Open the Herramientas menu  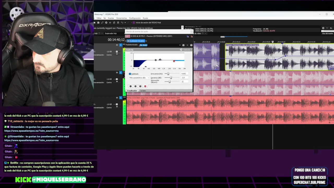tap(121, 18)
